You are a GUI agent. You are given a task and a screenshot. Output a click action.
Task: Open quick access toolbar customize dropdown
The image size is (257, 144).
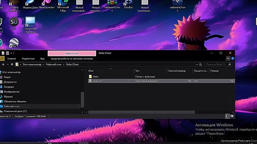point(11,53)
